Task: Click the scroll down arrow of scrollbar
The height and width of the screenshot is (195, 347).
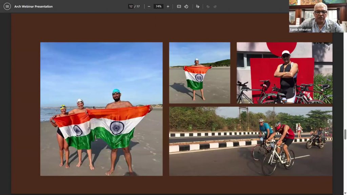Action: pyautogui.click(x=345, y=193)
